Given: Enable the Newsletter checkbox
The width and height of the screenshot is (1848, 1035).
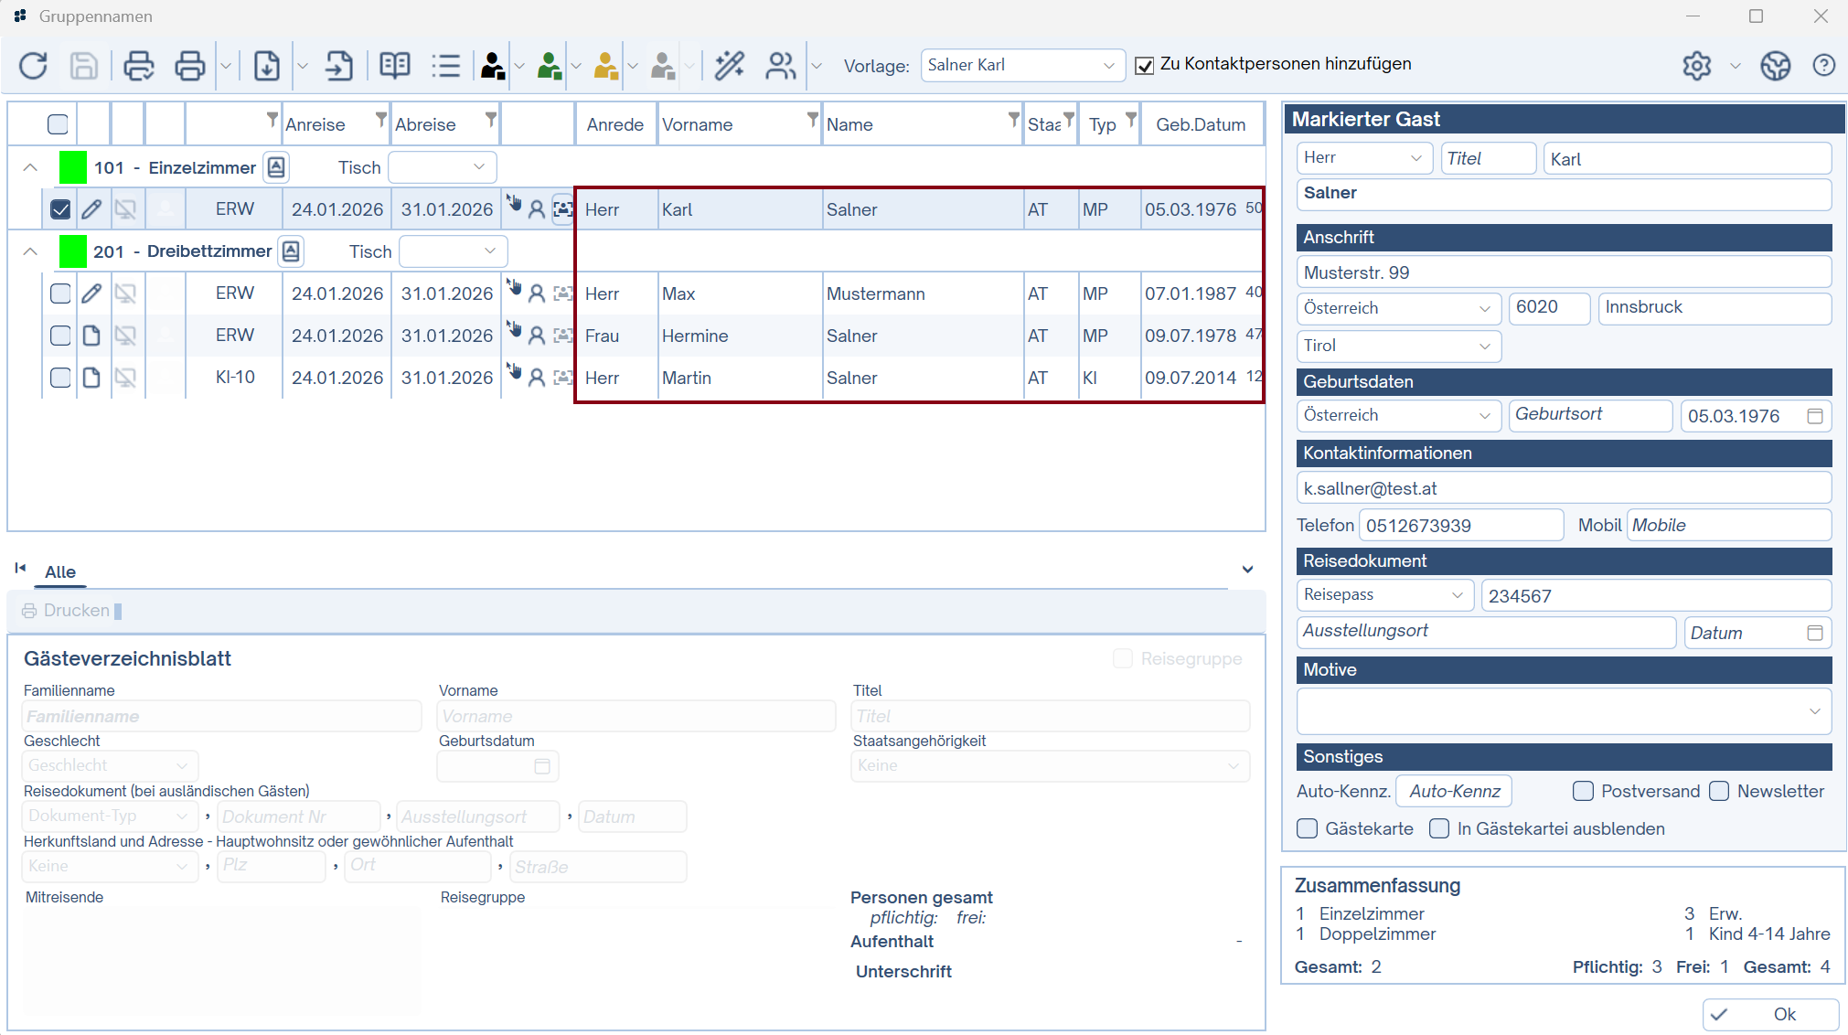Looking at the screenshot, I should [1719, 791].
